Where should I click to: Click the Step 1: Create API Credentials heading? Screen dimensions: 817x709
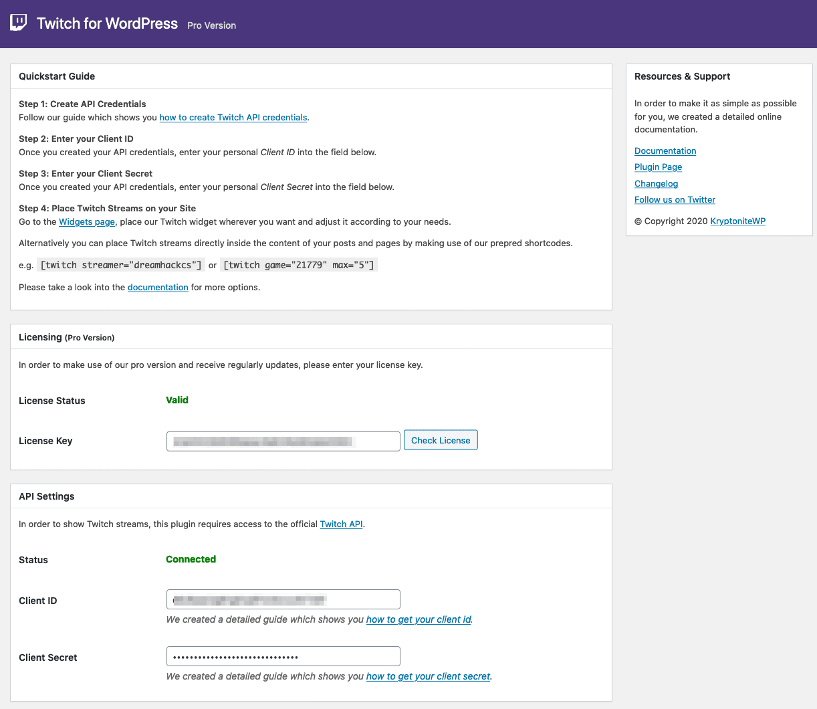[x=82, y=104]
